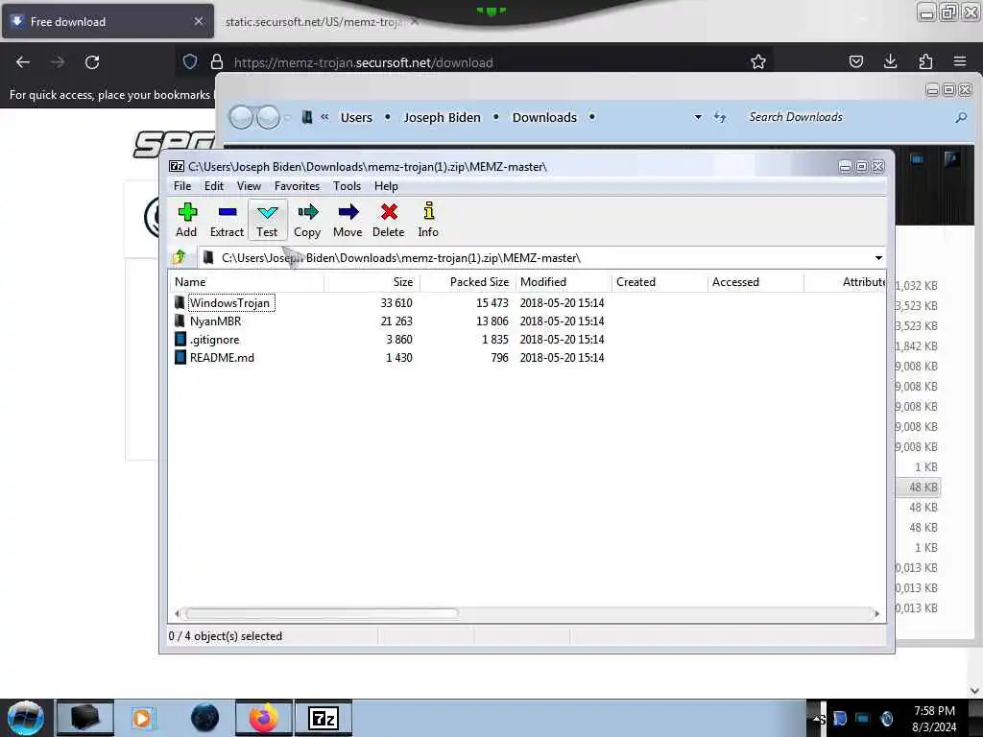The image size is (983, 737).
Task: Select the .gitignore file
Action: point(214,339)
